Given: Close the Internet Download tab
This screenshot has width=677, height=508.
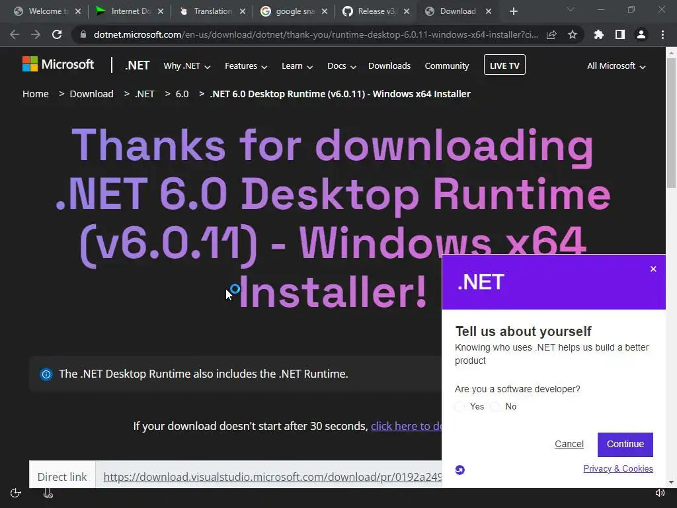Looking at the screenshot, I should click(x=161, y=11).
